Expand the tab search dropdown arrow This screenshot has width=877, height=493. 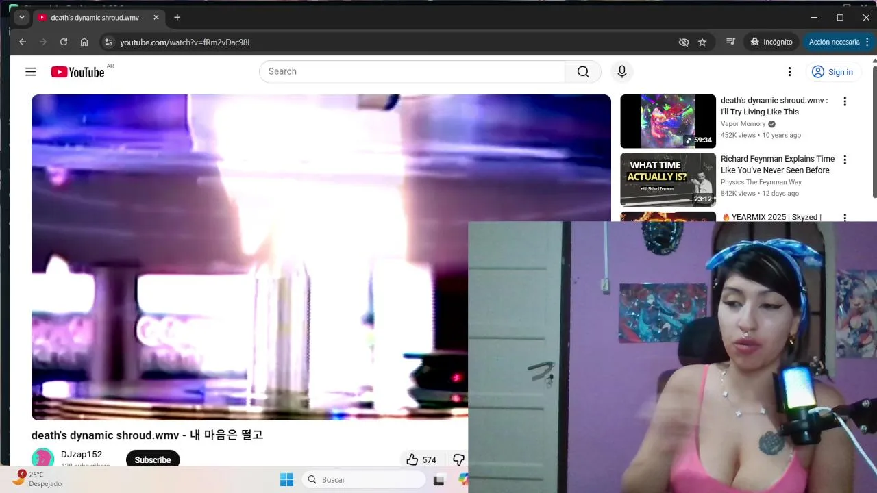click(x=22, y=17)
